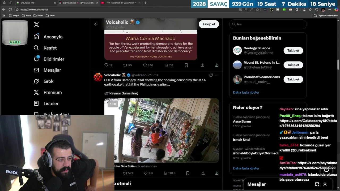
Task: Open the Irmak Ünal trending topic
Action: pos(241,140)
